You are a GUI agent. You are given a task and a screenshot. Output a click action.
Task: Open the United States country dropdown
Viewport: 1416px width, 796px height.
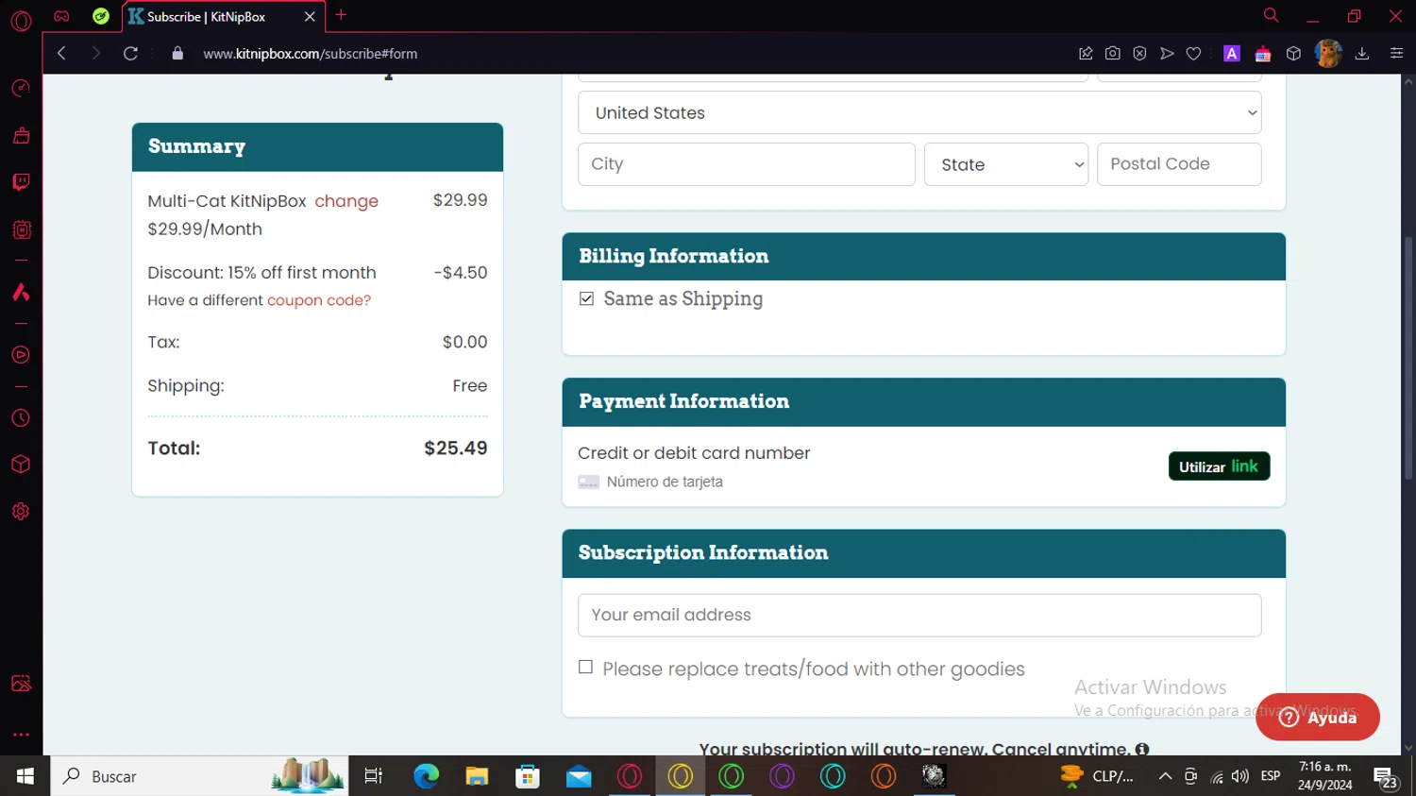(919, 112)
